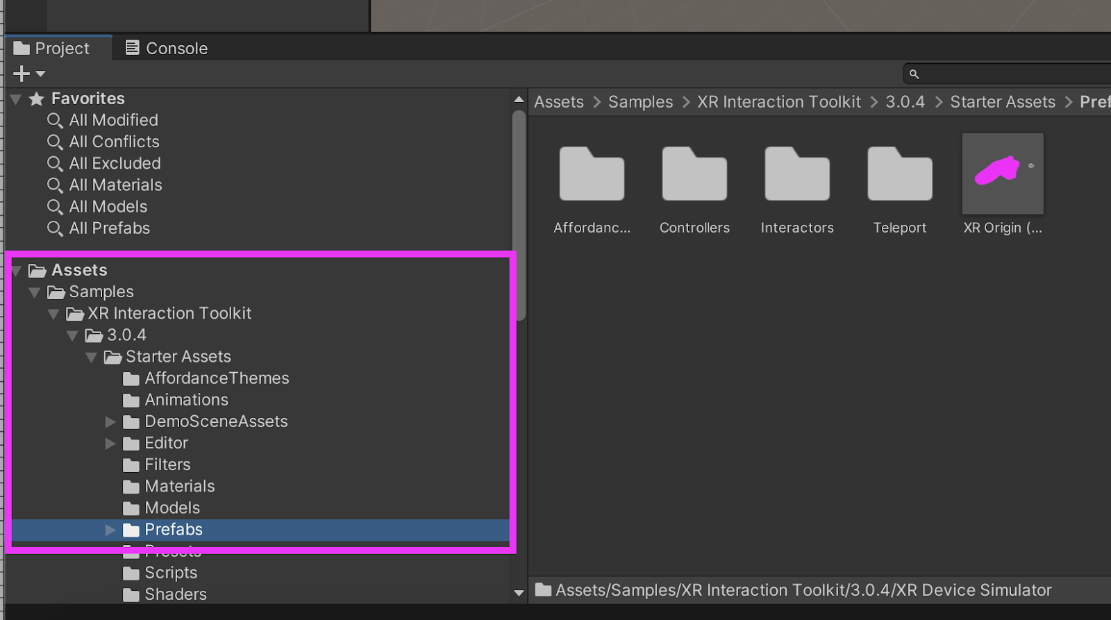Collapse the 3.0.4 folder arrow
1111x620 pixels.
pos(72,335)
